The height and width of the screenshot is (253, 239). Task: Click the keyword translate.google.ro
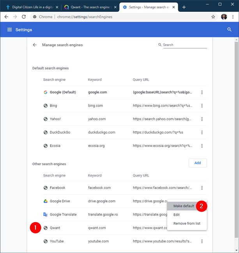(103, 215)
